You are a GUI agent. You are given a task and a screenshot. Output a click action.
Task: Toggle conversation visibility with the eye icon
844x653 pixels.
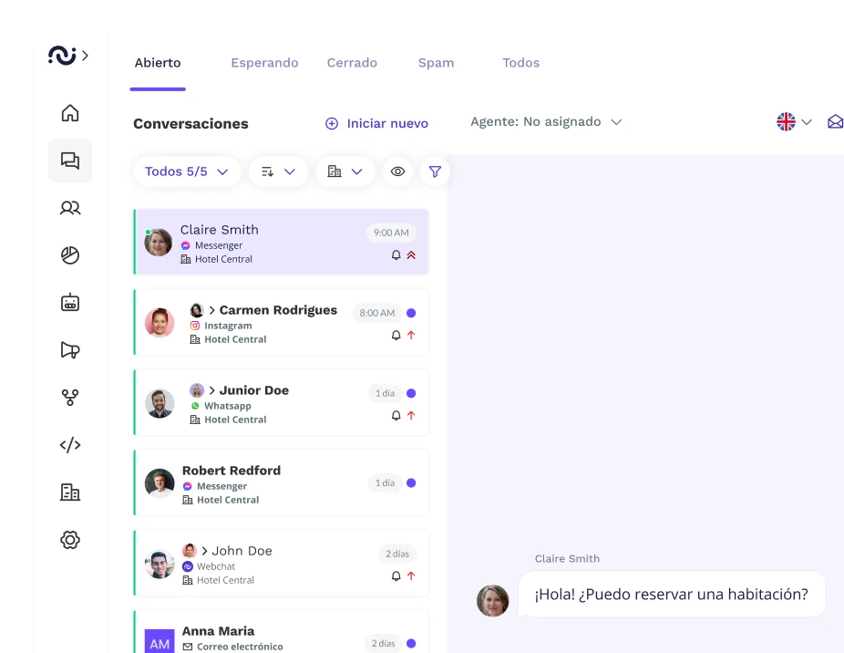[x=397, y=171]
